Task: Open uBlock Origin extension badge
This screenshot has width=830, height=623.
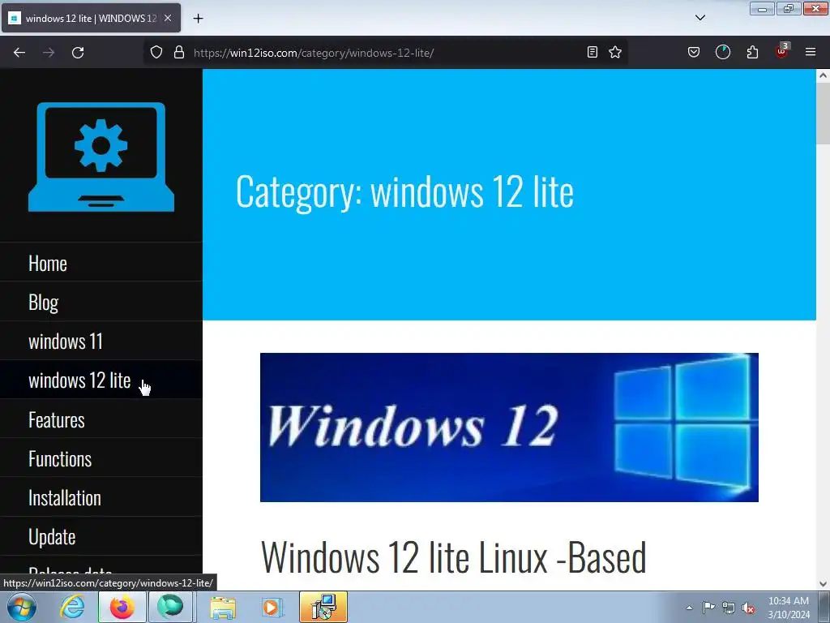Action: click(782, 51)
